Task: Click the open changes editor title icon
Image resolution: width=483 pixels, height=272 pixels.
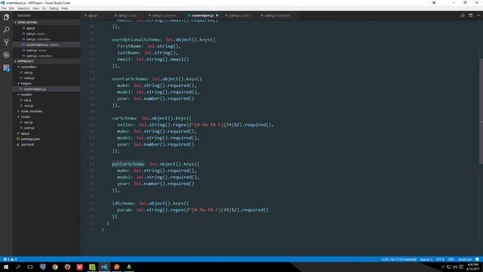Action: [463, 15]
